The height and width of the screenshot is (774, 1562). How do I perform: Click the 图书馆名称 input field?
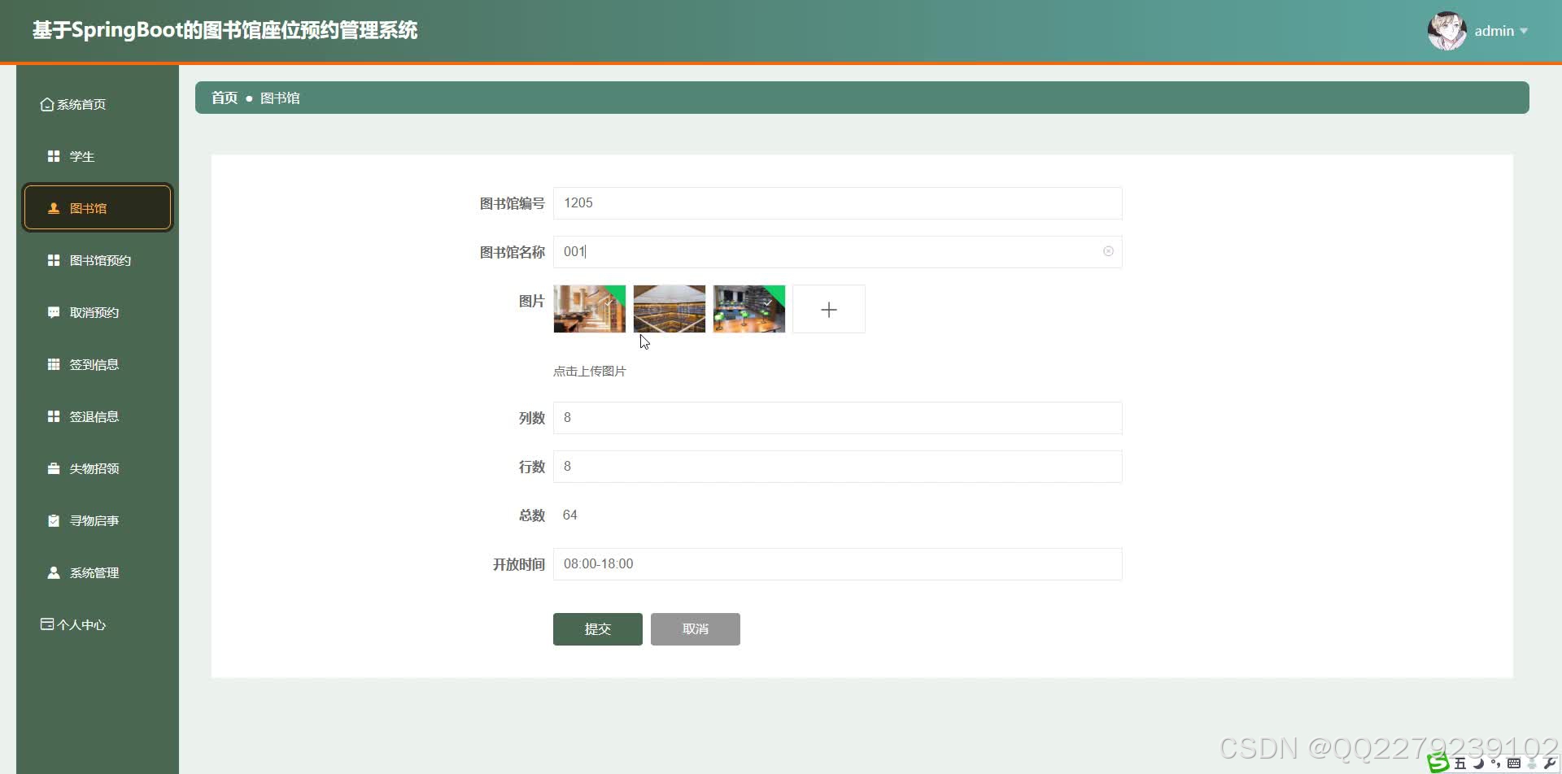[x=838, y=252]
